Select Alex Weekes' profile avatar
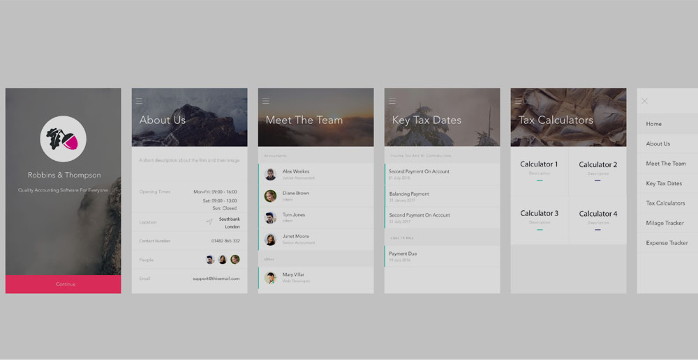Screen dimensions: 698x360 click(270, 174)
